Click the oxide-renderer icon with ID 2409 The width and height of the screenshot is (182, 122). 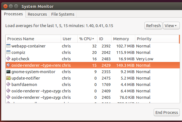click(8, 91)
